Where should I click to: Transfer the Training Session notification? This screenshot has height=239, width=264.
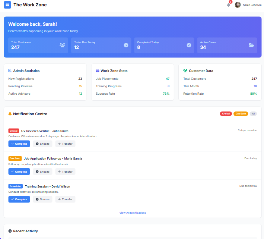[65, 199]
